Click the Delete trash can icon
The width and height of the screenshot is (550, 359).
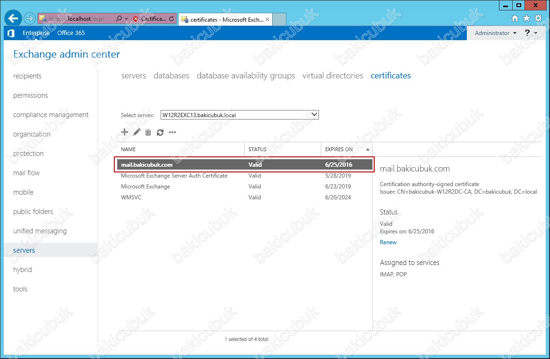click(148, 132)
